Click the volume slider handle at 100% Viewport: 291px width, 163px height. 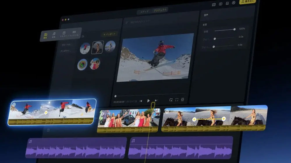234,29
